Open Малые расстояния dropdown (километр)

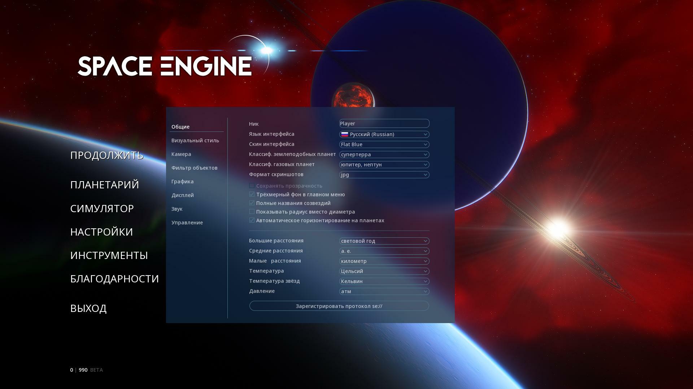click(x=384, y=261)
